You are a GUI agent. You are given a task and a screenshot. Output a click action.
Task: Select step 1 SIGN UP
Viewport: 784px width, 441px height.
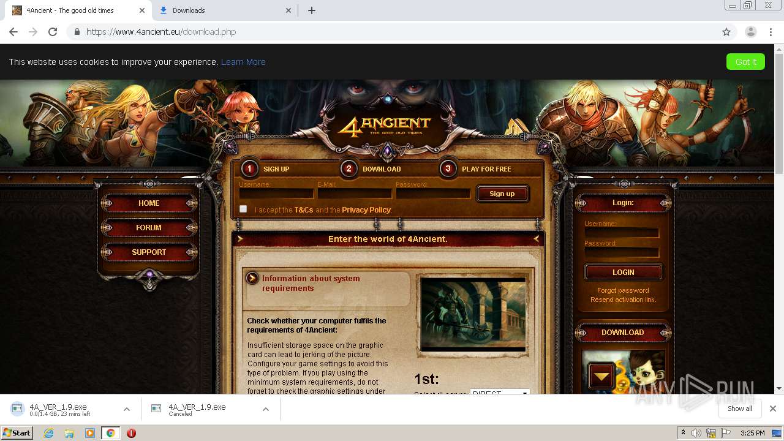pos(266,168)
